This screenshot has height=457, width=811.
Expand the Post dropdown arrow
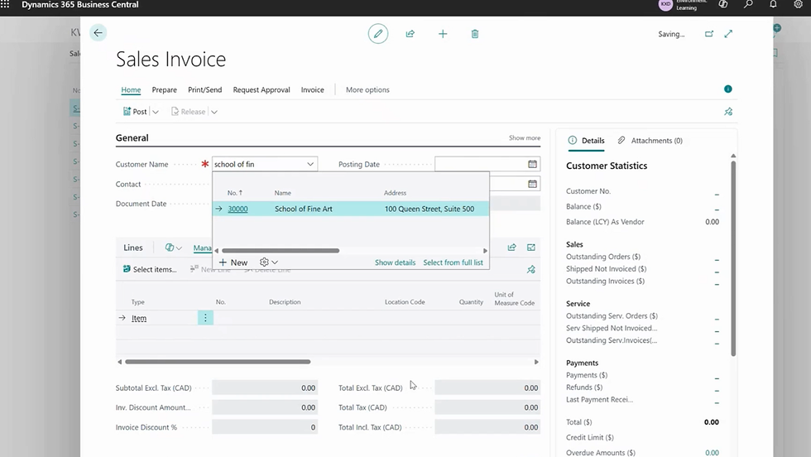pyautogui.click(x=156, y=112)
